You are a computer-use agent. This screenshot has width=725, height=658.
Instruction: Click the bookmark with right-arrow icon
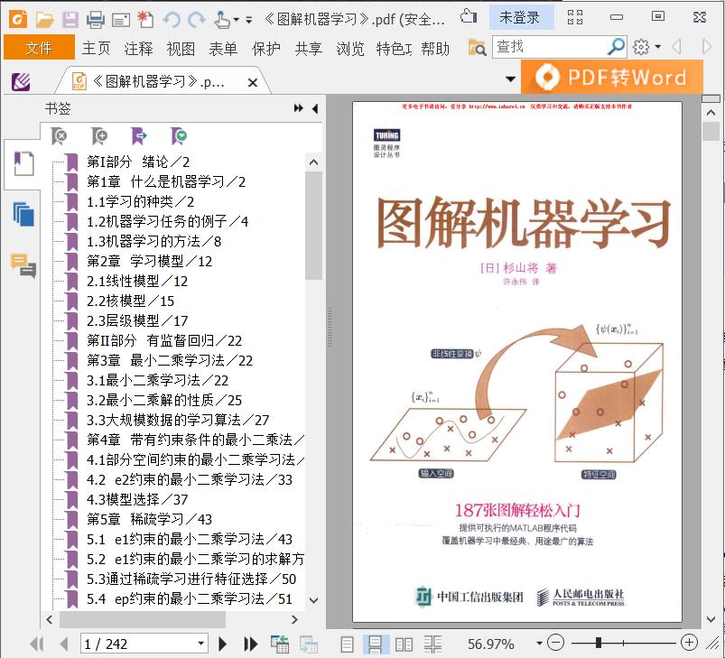[139, 136]
